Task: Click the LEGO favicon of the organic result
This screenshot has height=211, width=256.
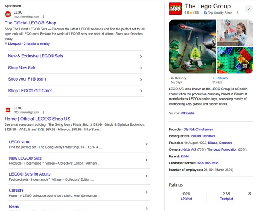Action: click(8, 110)
